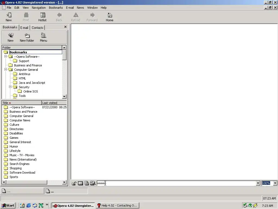Select Online SOS folder in tree
The width and height of the screenshot is (278, 209).
31,91
